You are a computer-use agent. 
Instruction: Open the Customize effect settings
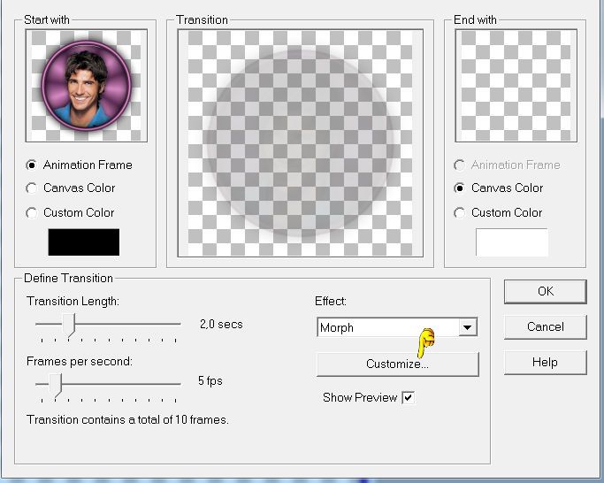point(398,364)
